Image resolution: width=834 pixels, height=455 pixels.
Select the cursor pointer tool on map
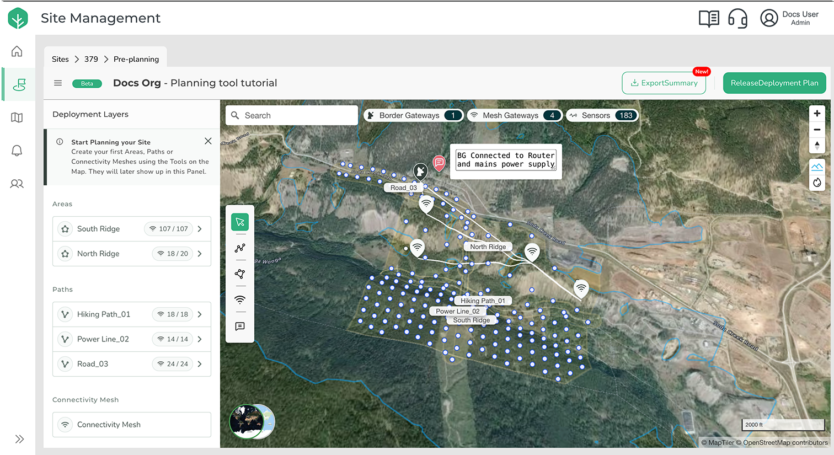click(240, 222)
